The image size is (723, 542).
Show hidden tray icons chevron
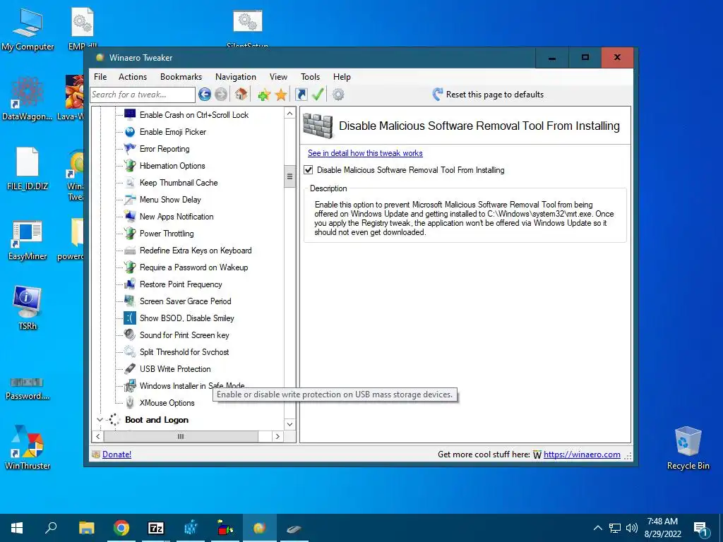click(597, 528)
